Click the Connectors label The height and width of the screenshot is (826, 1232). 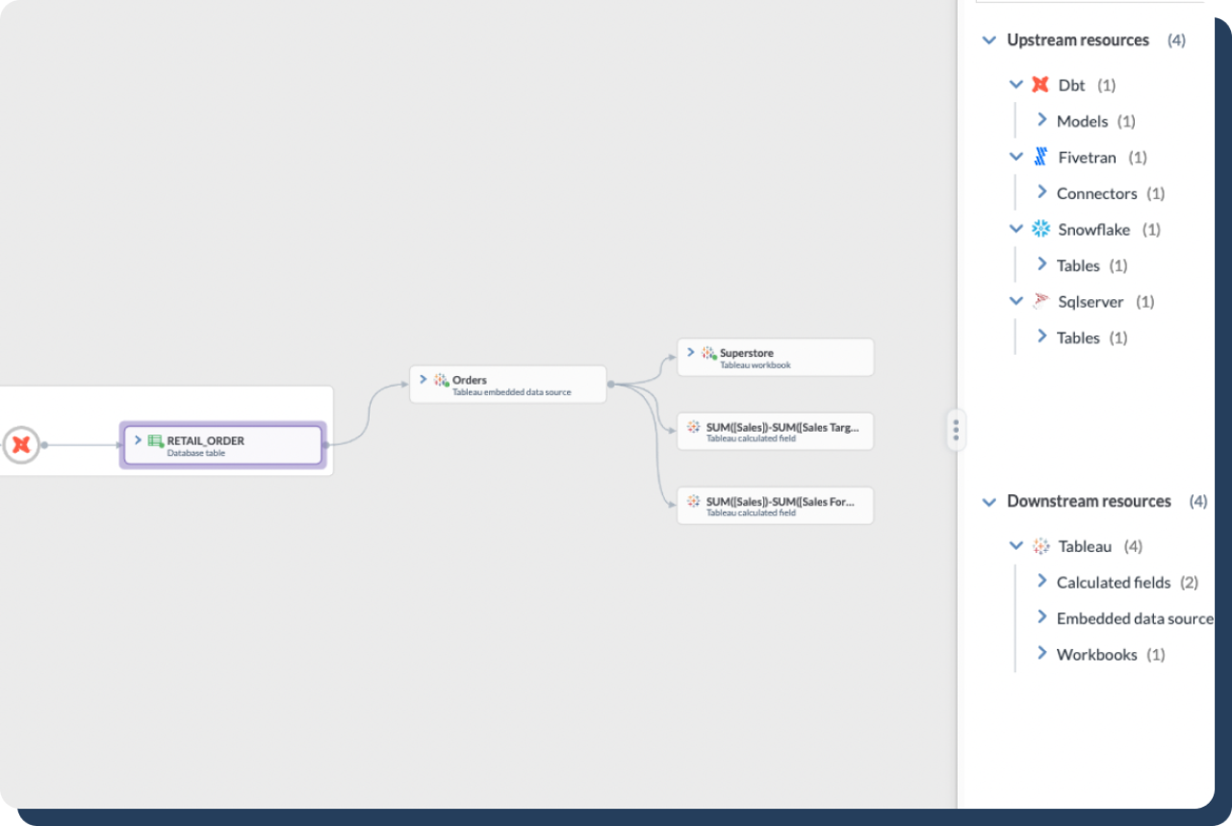pos(1096,193)
